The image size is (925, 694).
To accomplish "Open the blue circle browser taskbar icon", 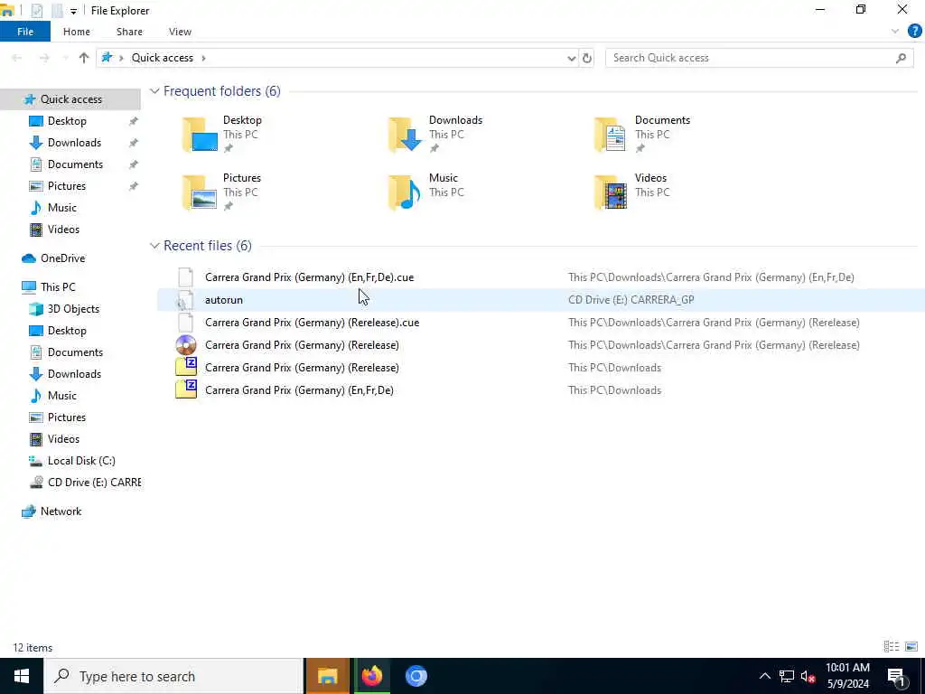I will click(416, 676).
